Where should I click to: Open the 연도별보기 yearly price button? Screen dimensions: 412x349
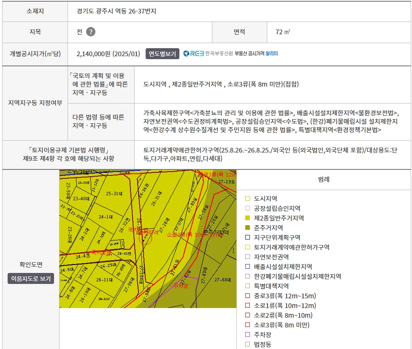pos(163,54)
